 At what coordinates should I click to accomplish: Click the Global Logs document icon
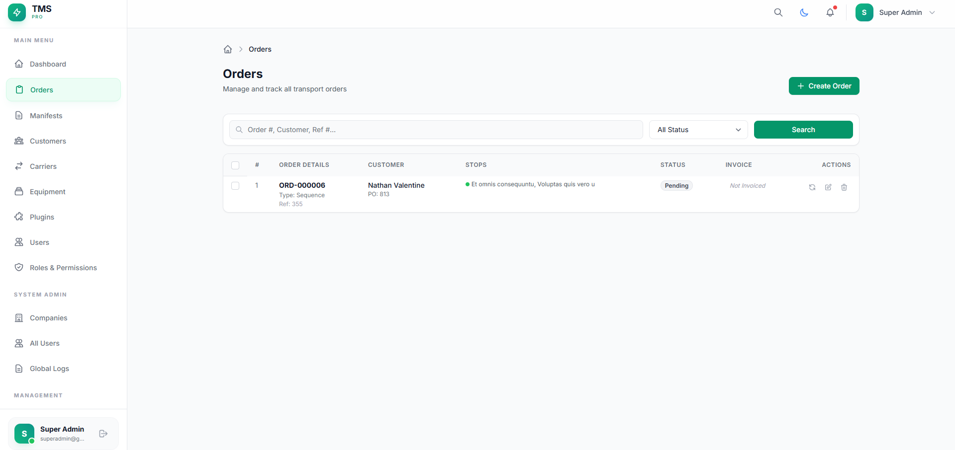(19, 369)
